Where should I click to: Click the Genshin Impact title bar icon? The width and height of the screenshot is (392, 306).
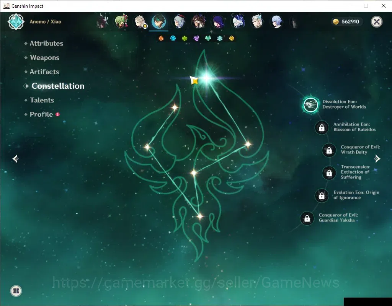(6, 6)
